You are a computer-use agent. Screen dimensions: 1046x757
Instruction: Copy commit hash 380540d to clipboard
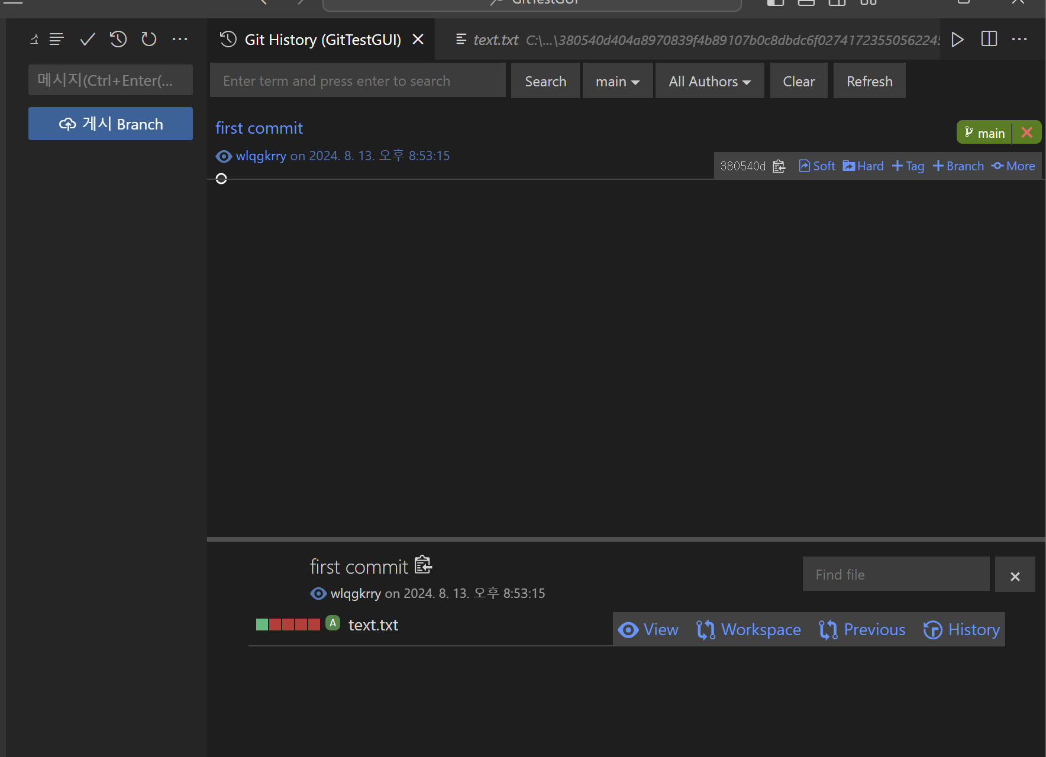[x=779, y=166]
